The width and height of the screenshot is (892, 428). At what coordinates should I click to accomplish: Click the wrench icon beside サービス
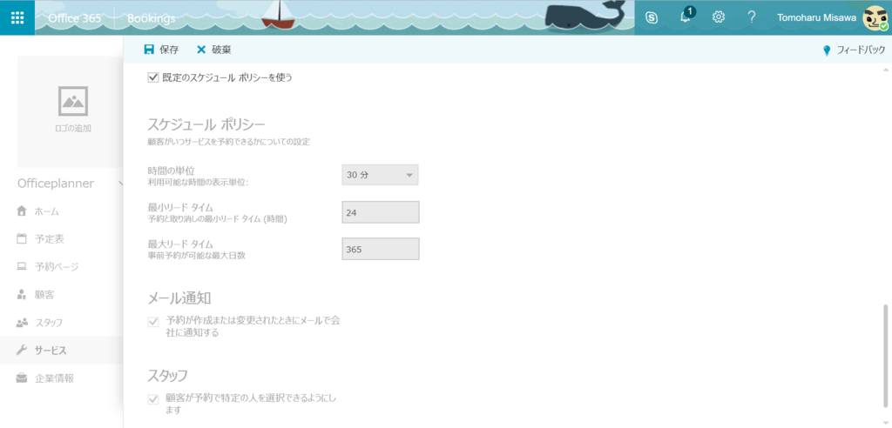(x=22, y=350)
